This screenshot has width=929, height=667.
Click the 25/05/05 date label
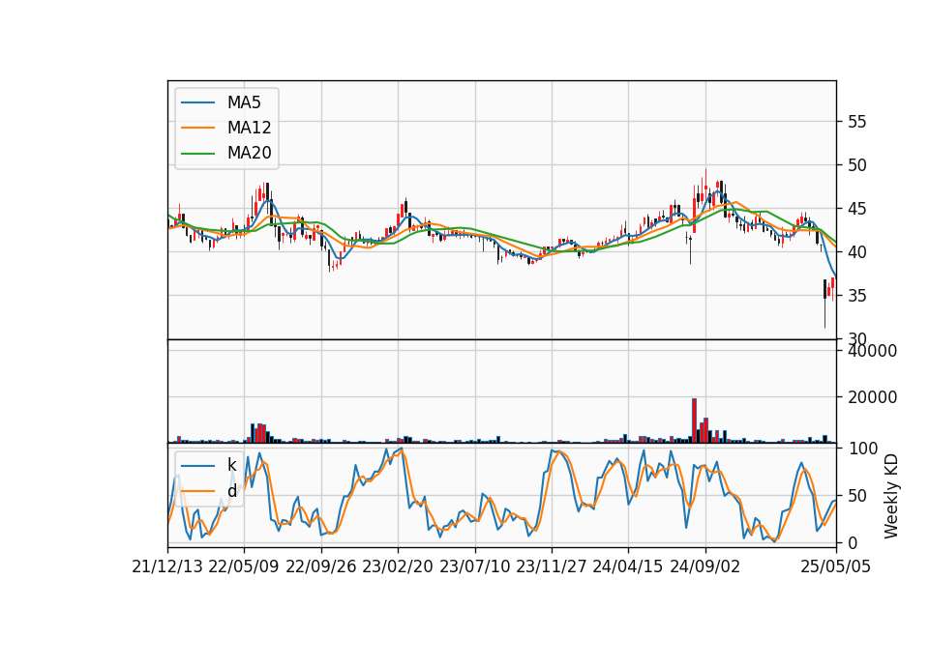tap(836, 566)
